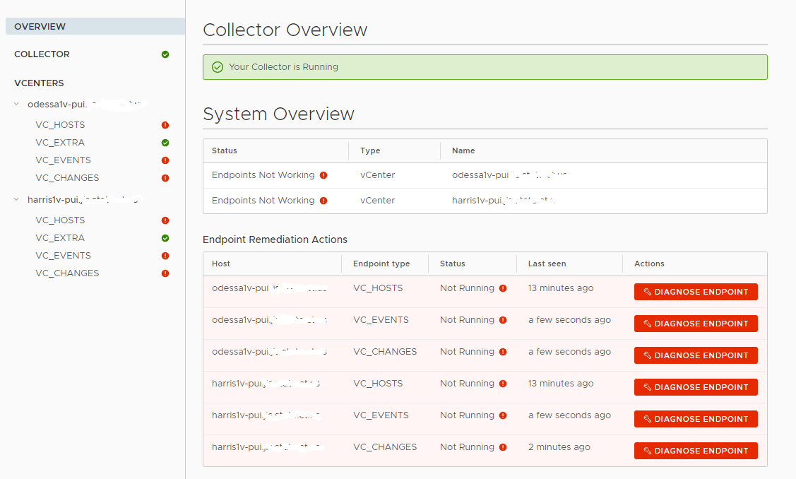Open the COLLECTOR section in the sidebar
The height and width of the screenshot is (479, 796).
click(42, 54)
